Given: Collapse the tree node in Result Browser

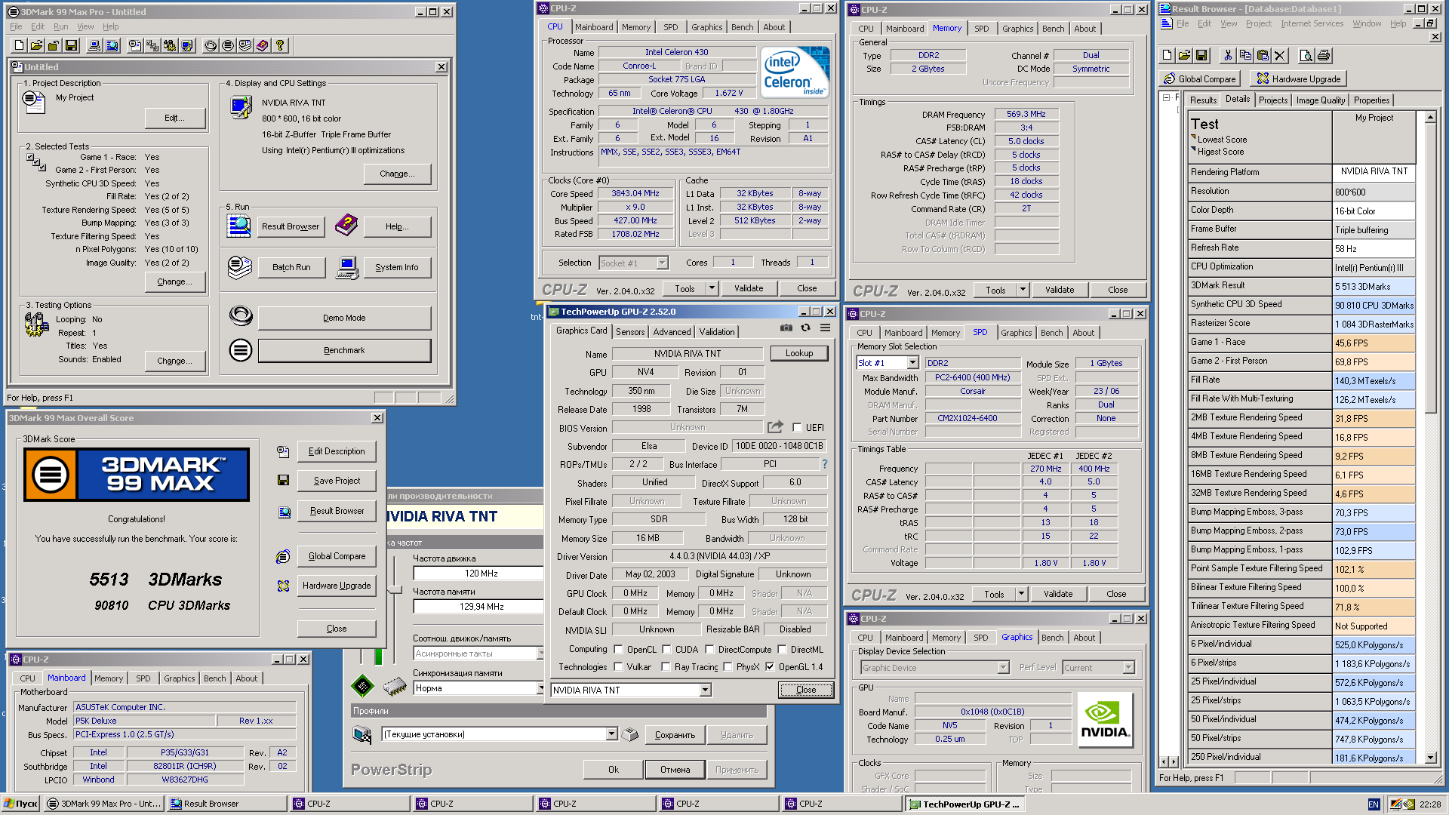Looking at the screenshot, I should click(x=1167, y=98).
